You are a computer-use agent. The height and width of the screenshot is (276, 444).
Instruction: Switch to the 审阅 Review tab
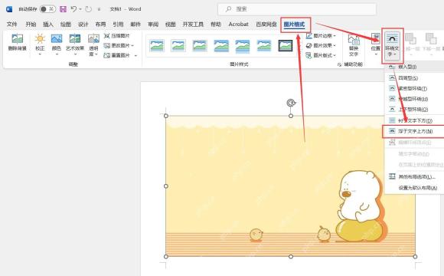pos(153,25)
